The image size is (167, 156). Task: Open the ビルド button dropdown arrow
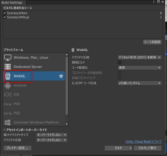130,148
